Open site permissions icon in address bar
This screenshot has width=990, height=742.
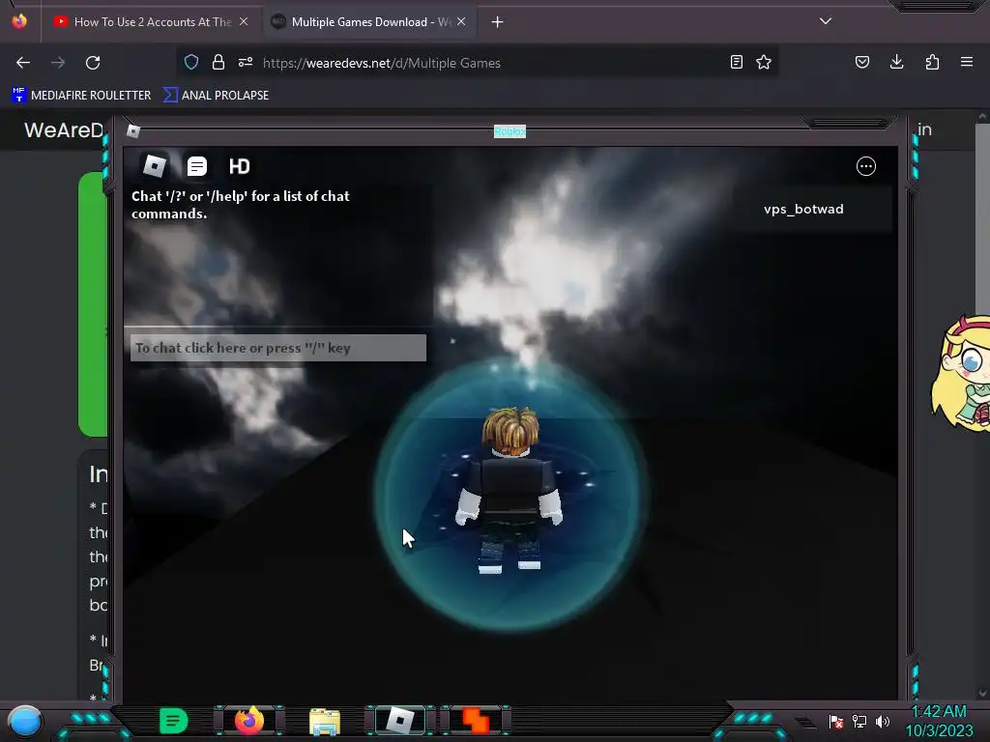click(x=246, y=62)
